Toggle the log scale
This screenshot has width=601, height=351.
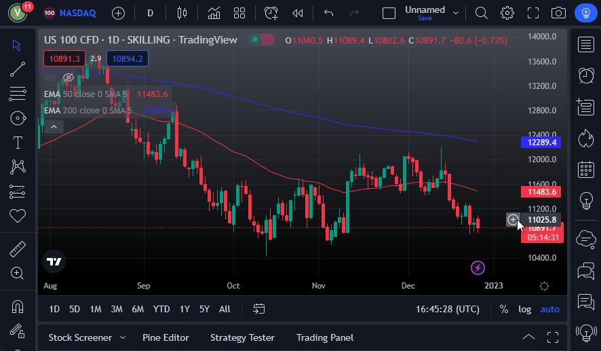525,309
